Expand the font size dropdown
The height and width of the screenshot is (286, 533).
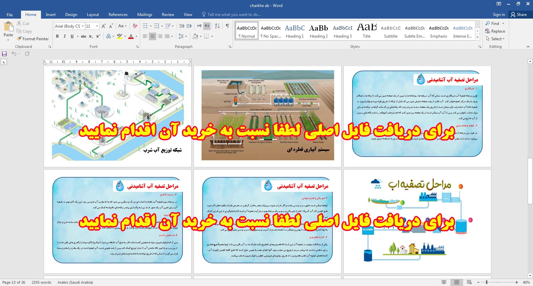point(97,26)
